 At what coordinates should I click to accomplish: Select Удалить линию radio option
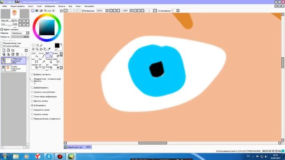pyautogui.click(x=32, y=114)
